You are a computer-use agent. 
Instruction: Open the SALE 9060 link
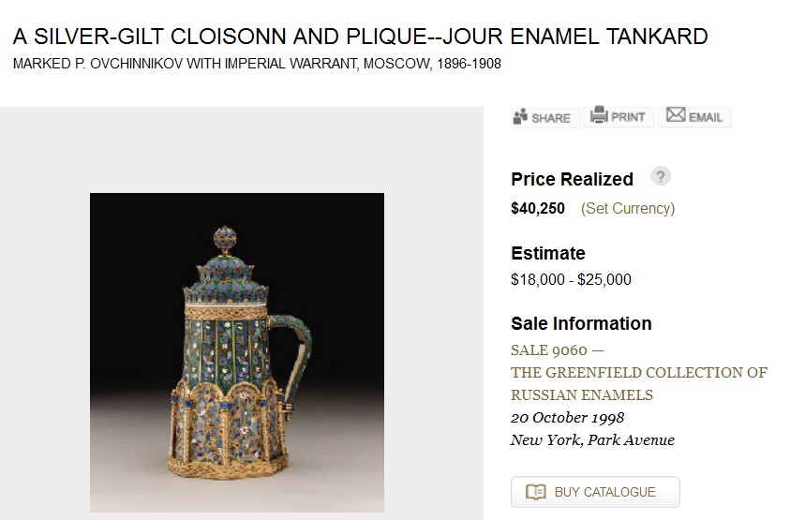pyautogui.click(x=549, y=350)
